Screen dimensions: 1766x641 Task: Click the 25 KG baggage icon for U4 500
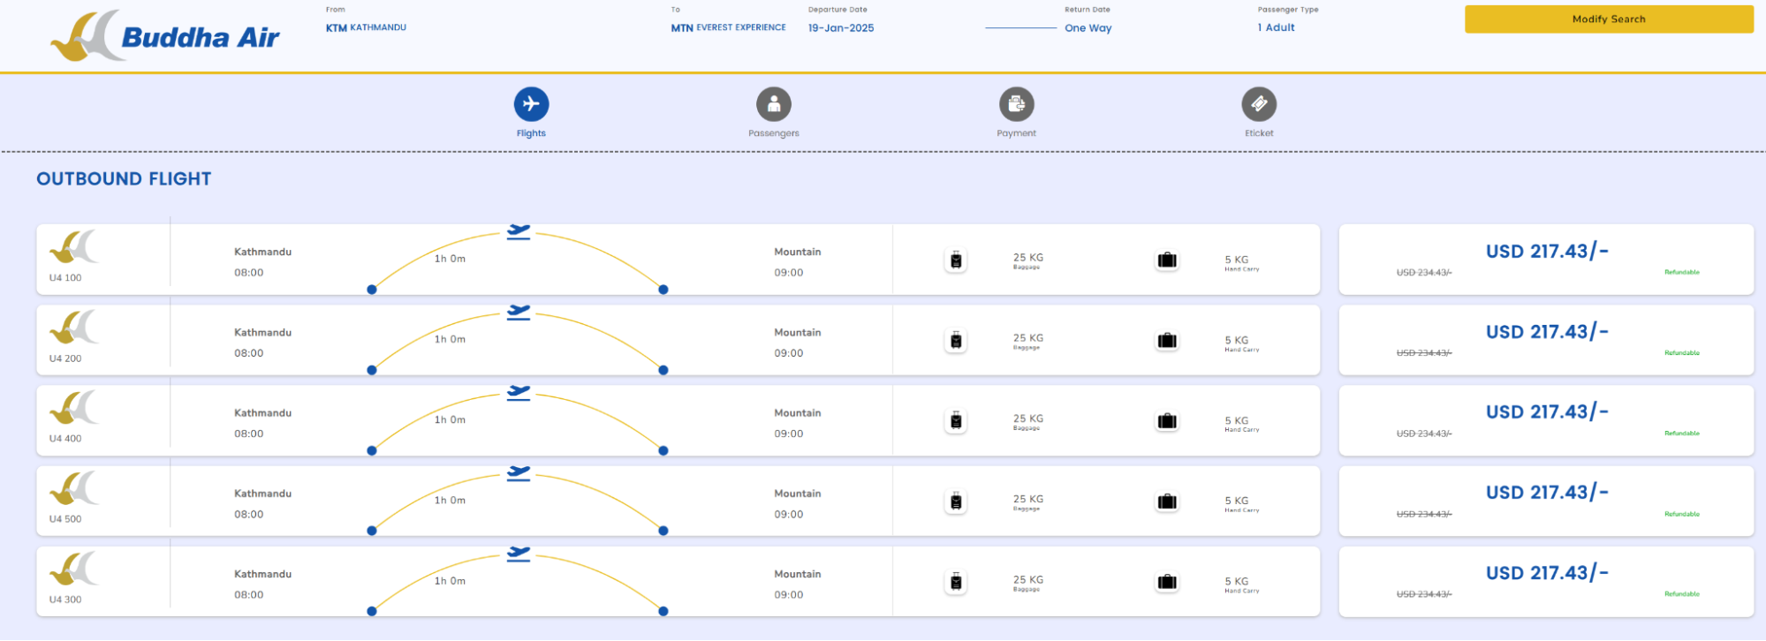click(956, 501)
